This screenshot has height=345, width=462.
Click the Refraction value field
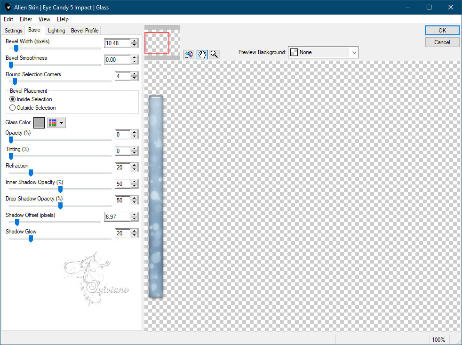tap(123, 168)
